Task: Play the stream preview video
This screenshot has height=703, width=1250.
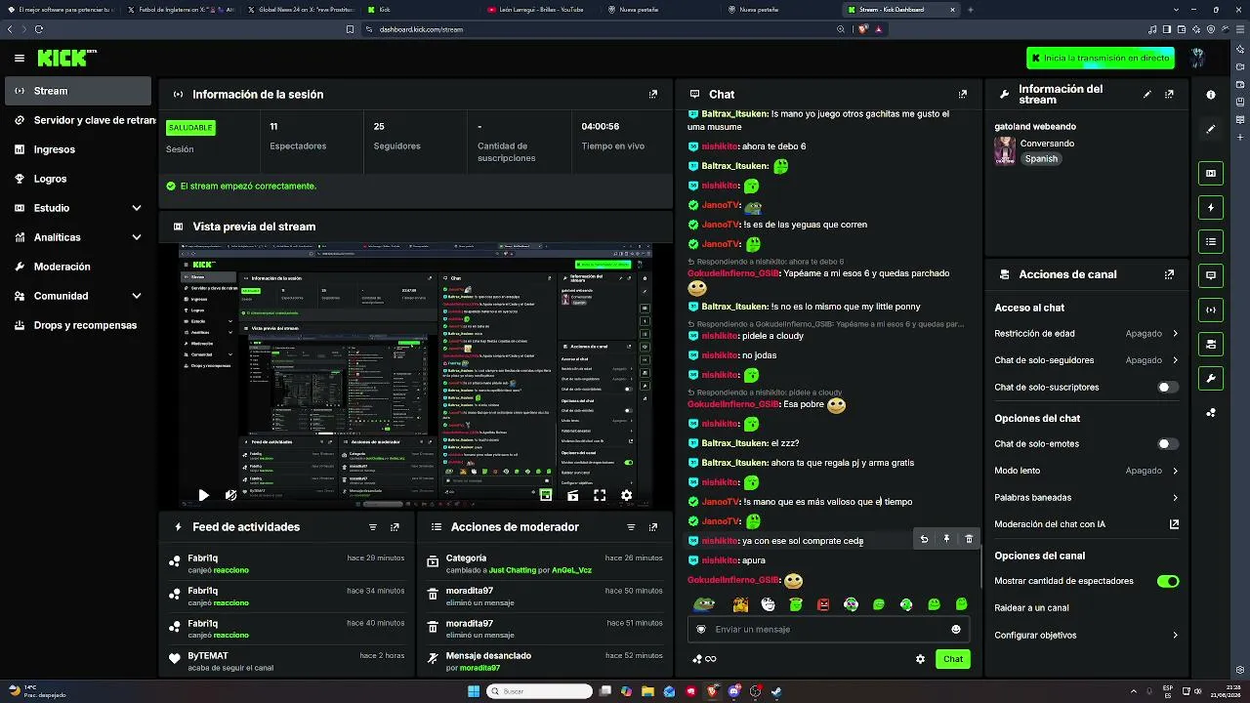Action: coord(203,495)
